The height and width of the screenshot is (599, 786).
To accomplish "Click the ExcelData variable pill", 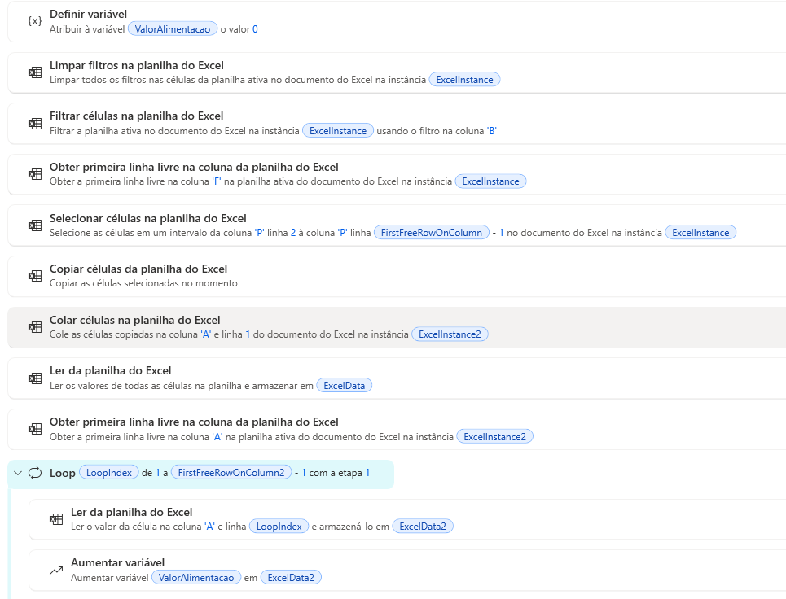I will [x=344, y=386].
